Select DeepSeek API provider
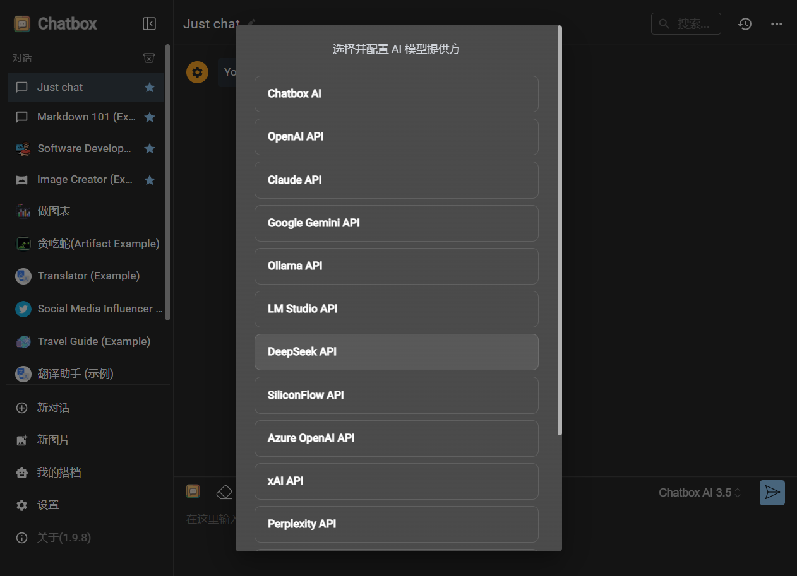The width and height of the screenshot is (797, 576). tap(397, 352)
